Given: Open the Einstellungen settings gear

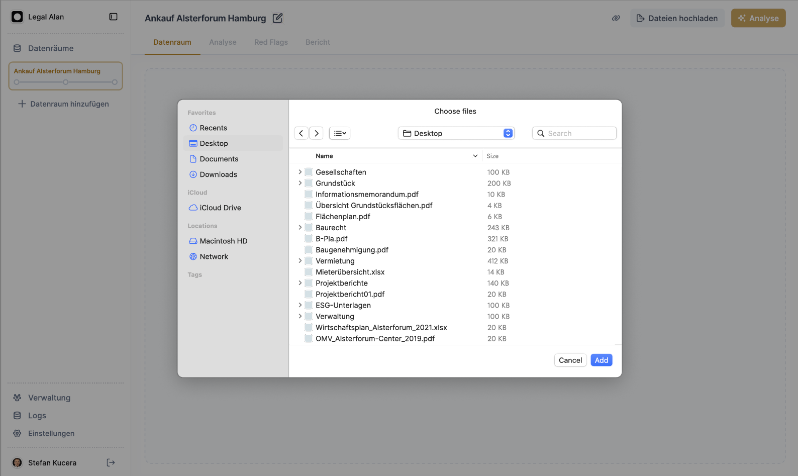Looking at the screenshot, I should click(18, 433).
